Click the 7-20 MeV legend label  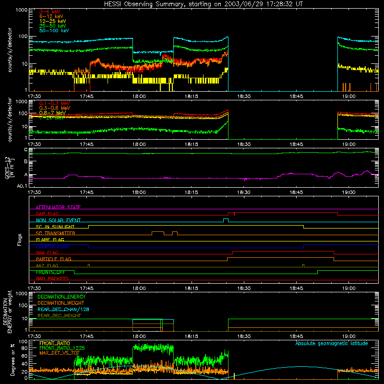point(51,118)
